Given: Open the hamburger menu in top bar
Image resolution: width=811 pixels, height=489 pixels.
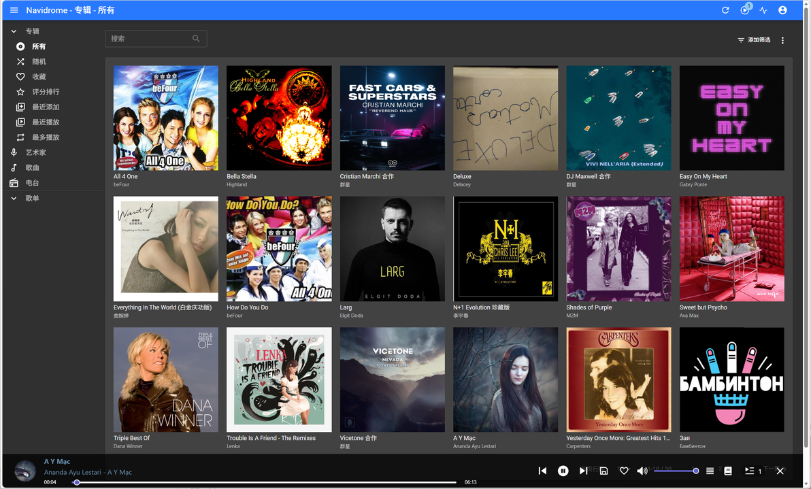Looking at the screenshot, I should [x=14, y=10].
